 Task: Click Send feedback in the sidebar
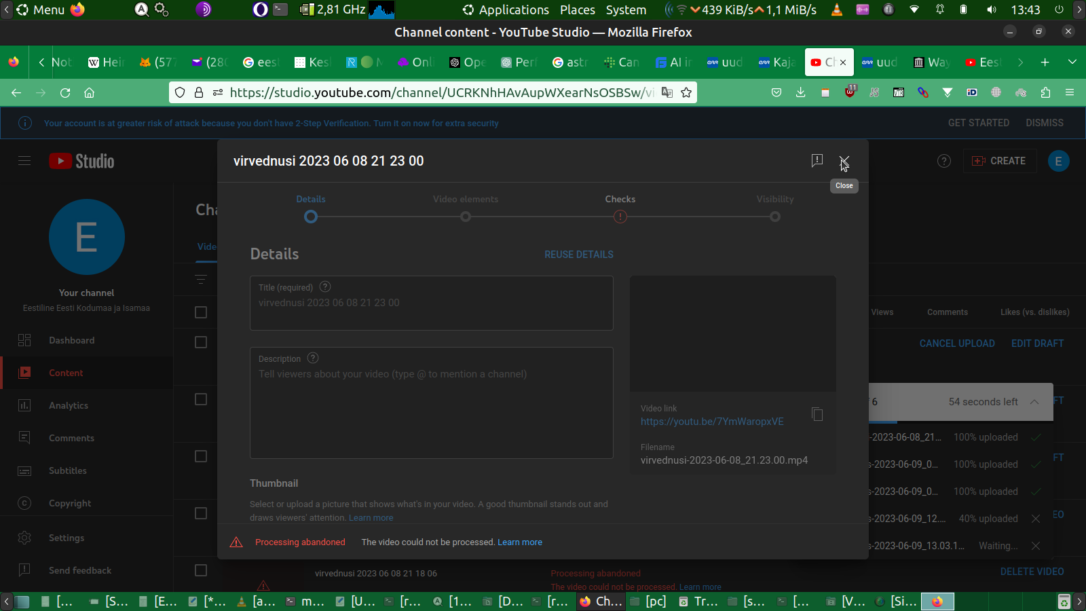(87, 570)
